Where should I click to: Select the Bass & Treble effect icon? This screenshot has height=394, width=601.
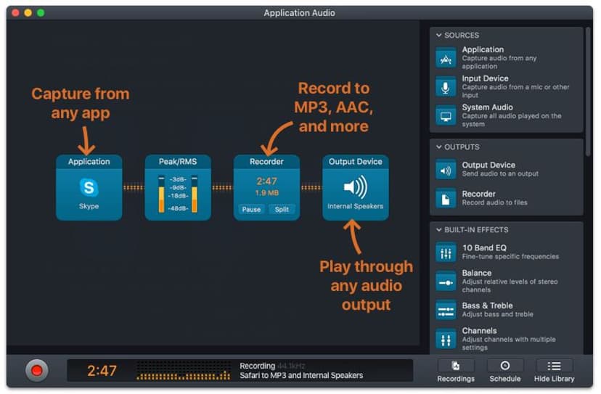[446, 310]
